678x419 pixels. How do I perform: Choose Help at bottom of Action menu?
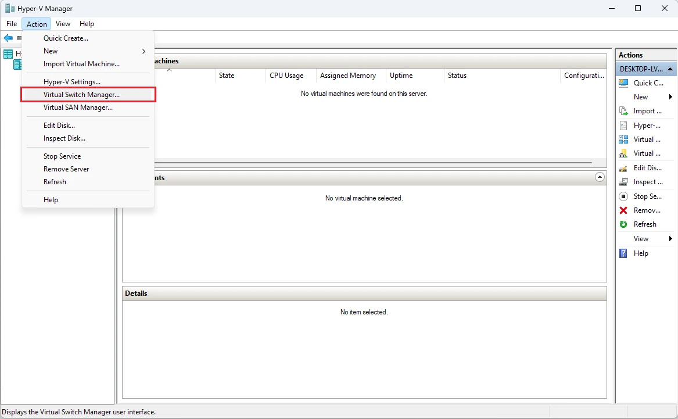click(88, 200)
